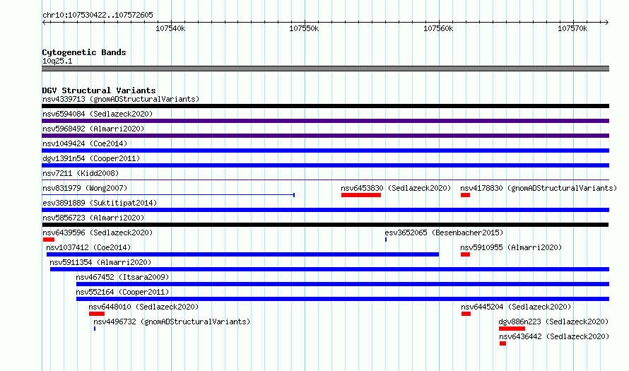Open nsv6594084 (Sedlazeck2020) label
This screenshot has width=629, height=371.
pos(98,114)
